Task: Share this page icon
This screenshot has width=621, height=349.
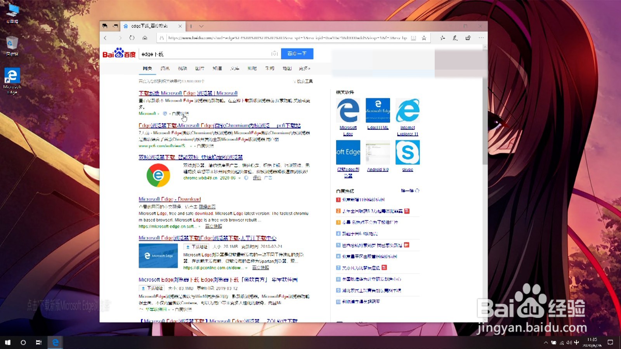Action: [468, 38]
